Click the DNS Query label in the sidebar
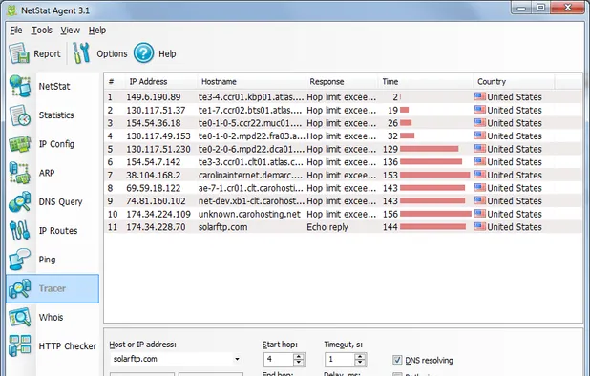This screenshot has width=590, height=376. pos(60,202)
